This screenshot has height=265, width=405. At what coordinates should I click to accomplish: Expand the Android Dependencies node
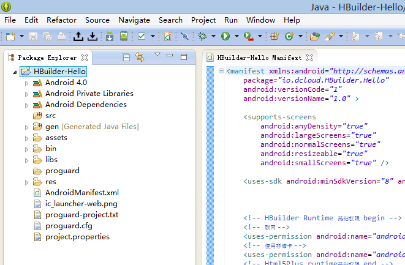(x=26, y=105)
